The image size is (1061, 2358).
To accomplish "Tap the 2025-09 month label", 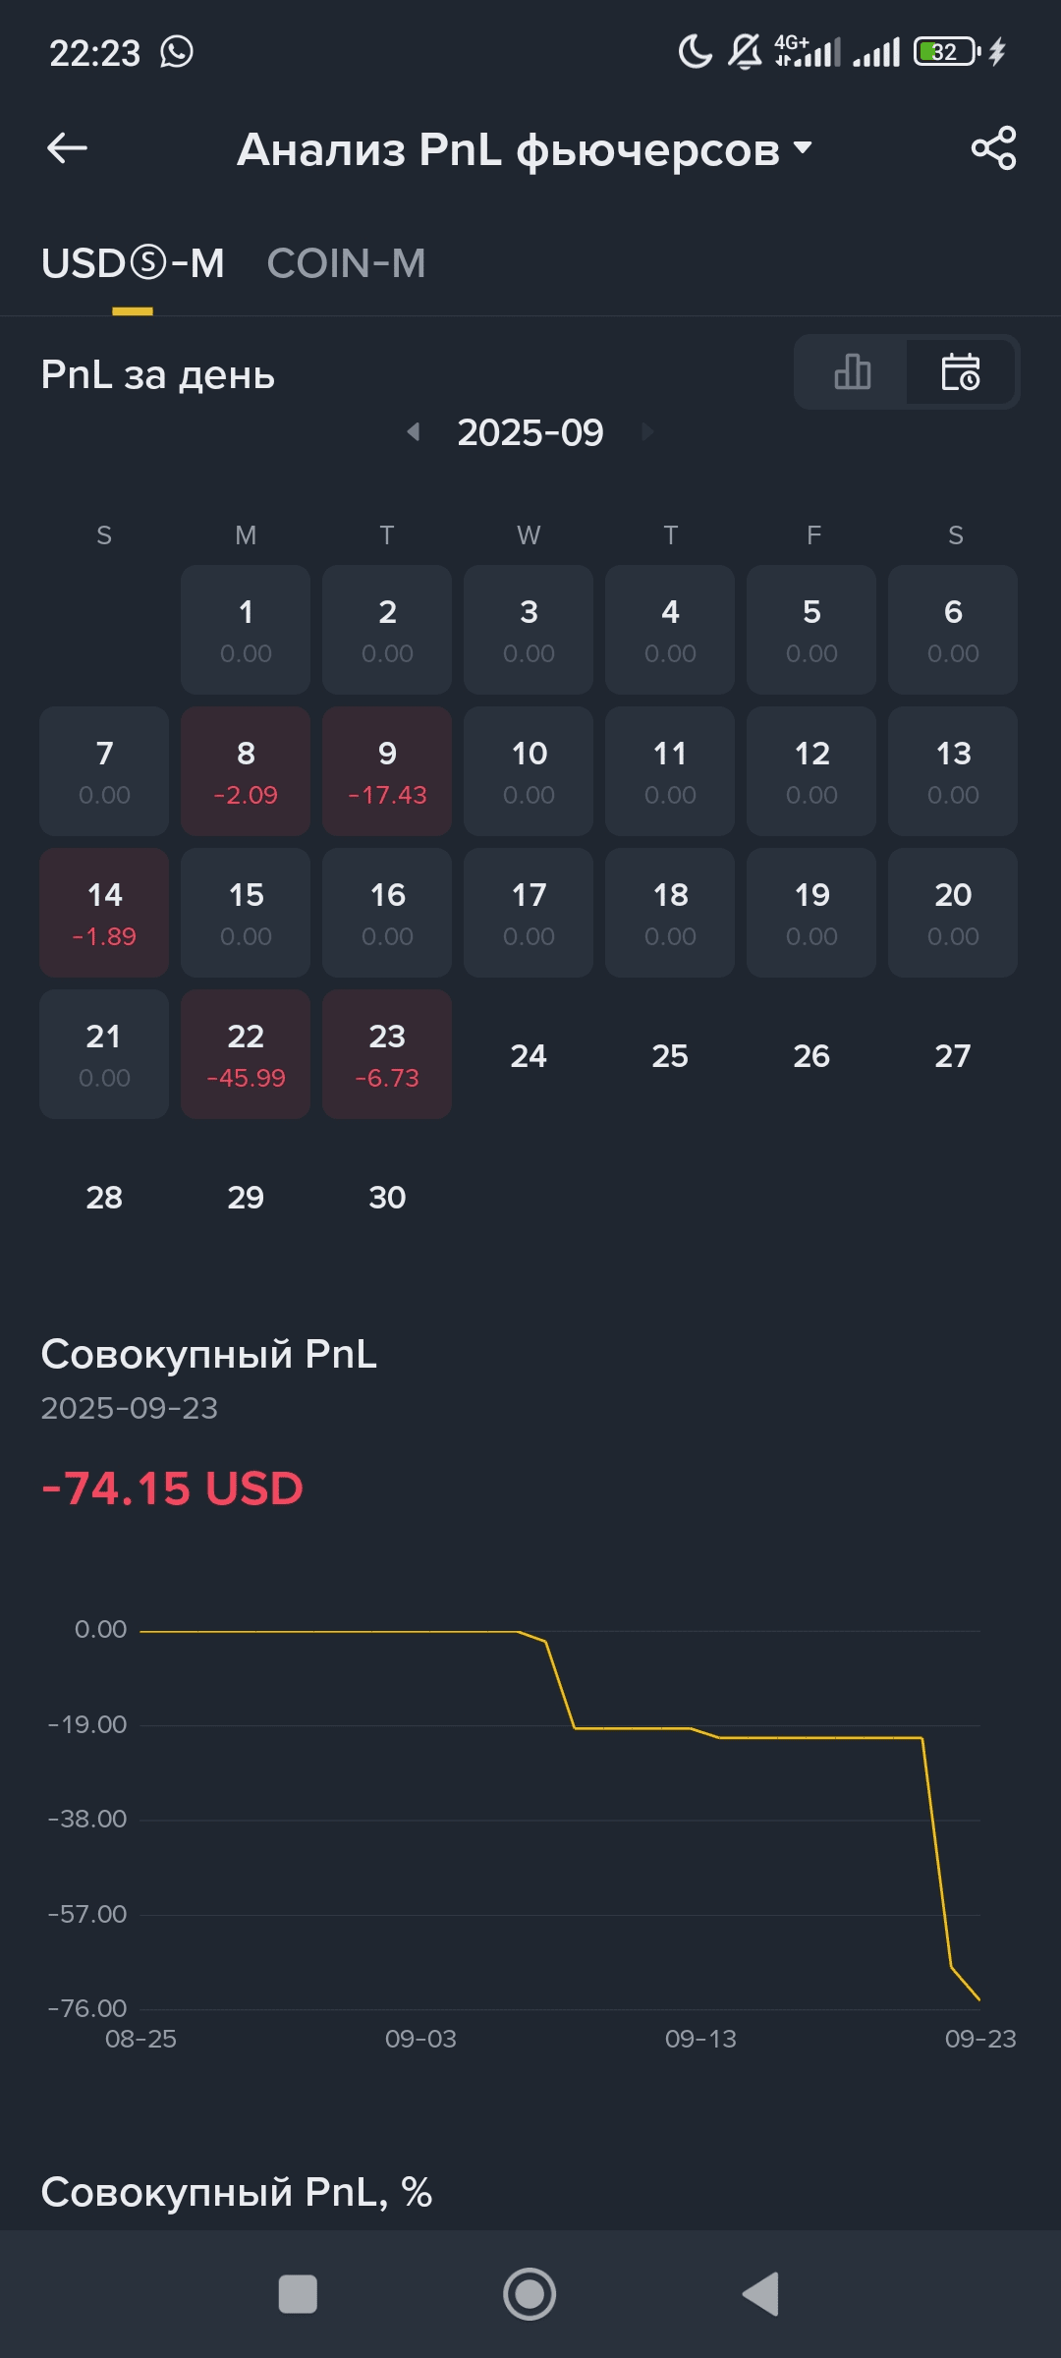I will pos(530,432).
